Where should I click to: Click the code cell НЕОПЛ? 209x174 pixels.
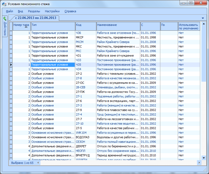86,151
